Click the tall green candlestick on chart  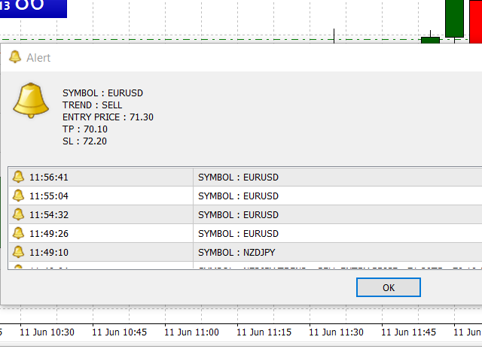click(x=454, y=18)
